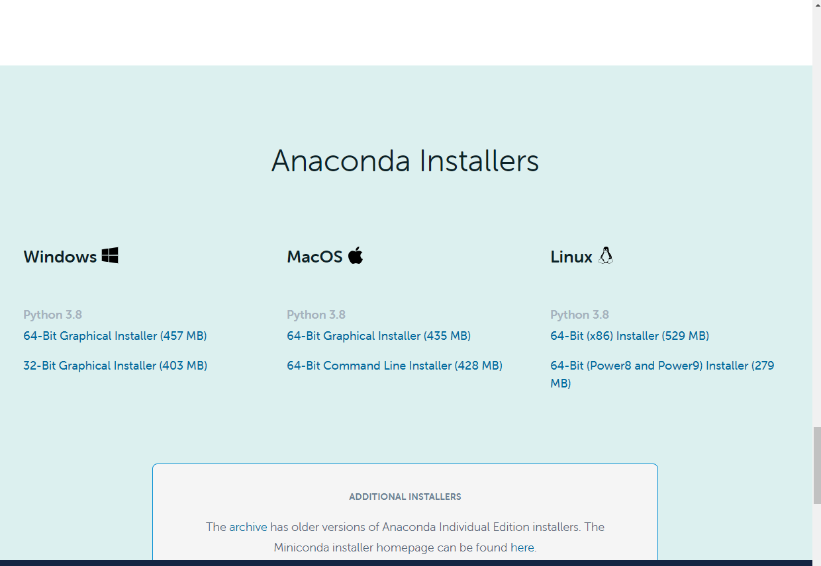The image size is (821, 566).
Task: Download MacOS 64-Bit Command Line Installer
Action: (x=395, y=366)
